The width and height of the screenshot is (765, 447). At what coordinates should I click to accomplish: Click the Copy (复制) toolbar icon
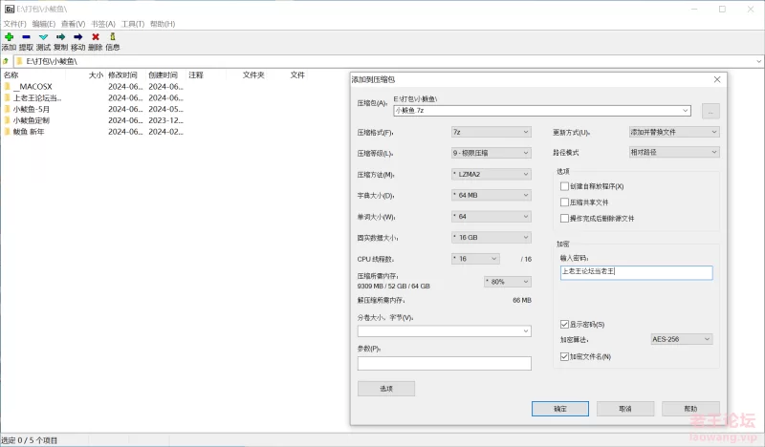coord(60,37)
